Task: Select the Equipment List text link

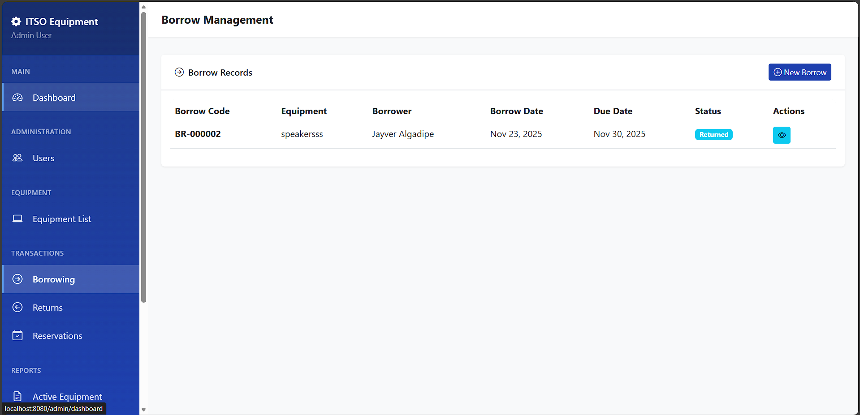Action: pos(62,219)
